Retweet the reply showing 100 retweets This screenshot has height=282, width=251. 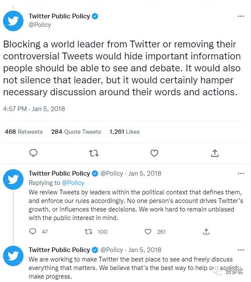tap(89, 232)
